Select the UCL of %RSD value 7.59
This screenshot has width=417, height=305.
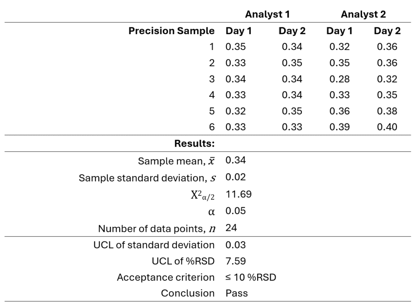pyautogui.click(x=236, y=261)
